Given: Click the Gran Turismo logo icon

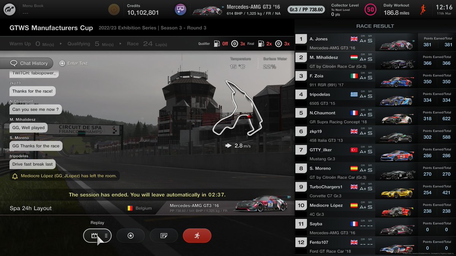Looking at the screenshot, I should (x=10, y=9).
